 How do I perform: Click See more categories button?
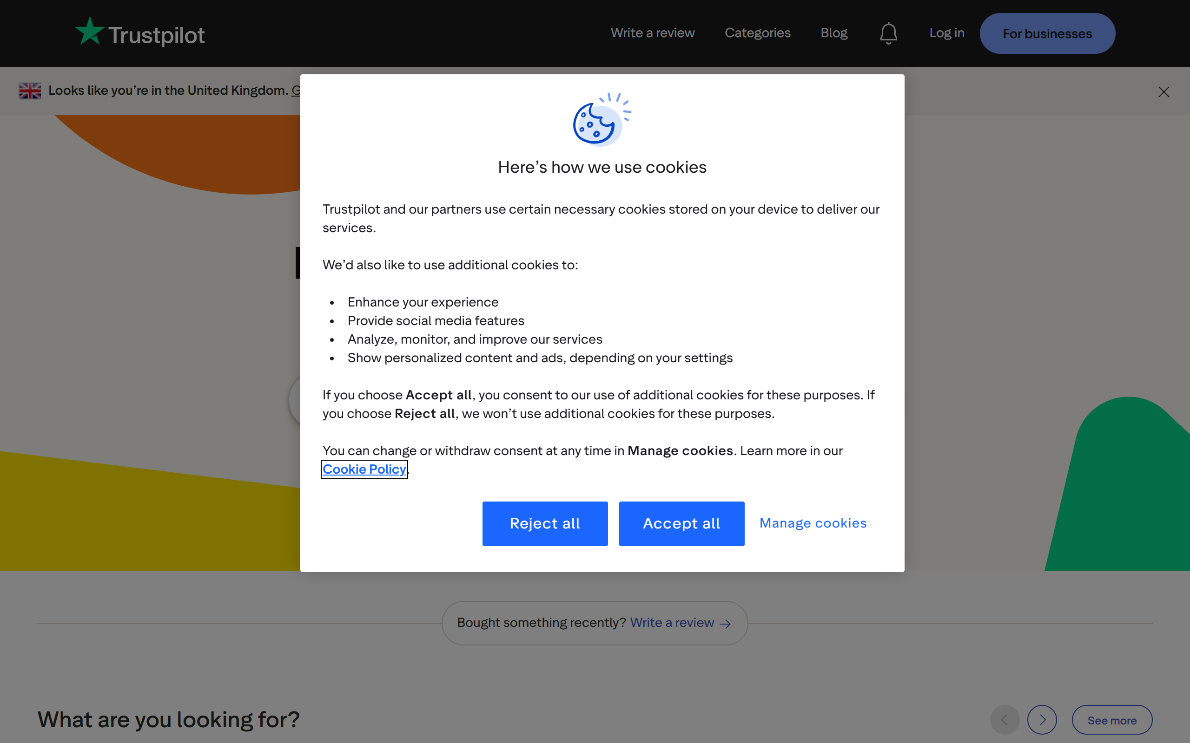coord(1112,720)
